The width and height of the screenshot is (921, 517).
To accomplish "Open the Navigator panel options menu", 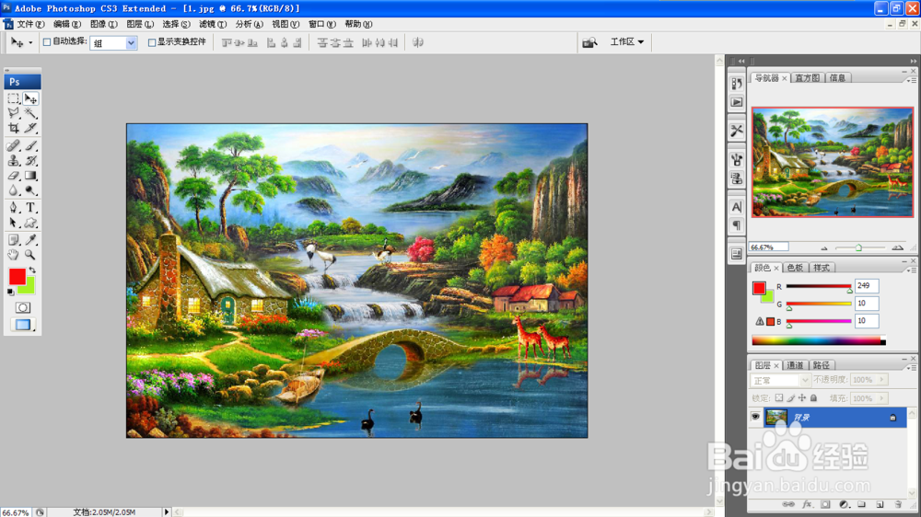I will coord(912,80).
